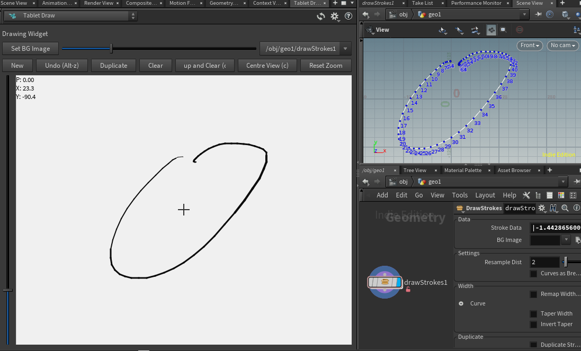The image size is (581, 351).
Task: Open the help circle icon in Tablet Draw toolbar
Action: click(348, 16)
